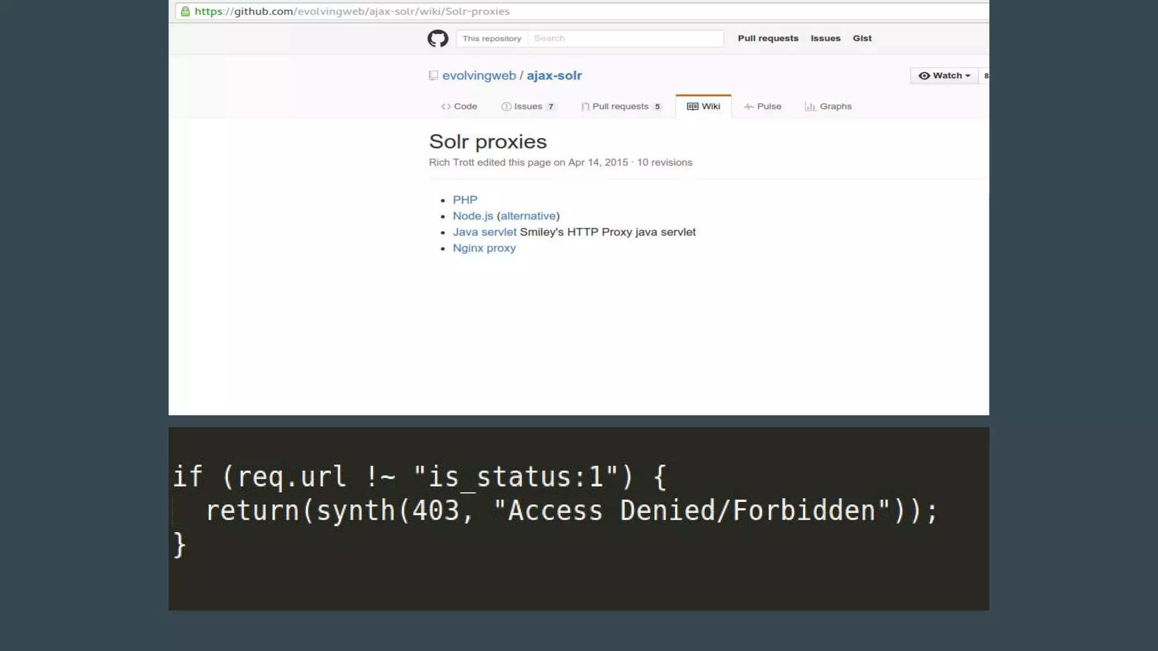Open Issues in top navigation
Image resolution: width=1158 pixels, height=651 pixels.
[825, 38]
